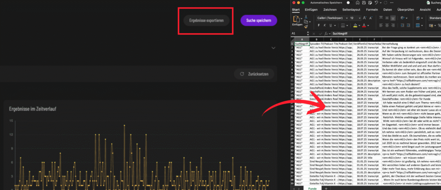
Task: Toggle italic formatting with K button
Action: [x=325, y=26]
